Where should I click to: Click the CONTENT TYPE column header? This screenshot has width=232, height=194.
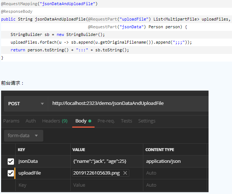(x=160, y=150)
